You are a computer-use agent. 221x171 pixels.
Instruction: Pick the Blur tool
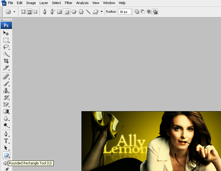click(6, 118)
